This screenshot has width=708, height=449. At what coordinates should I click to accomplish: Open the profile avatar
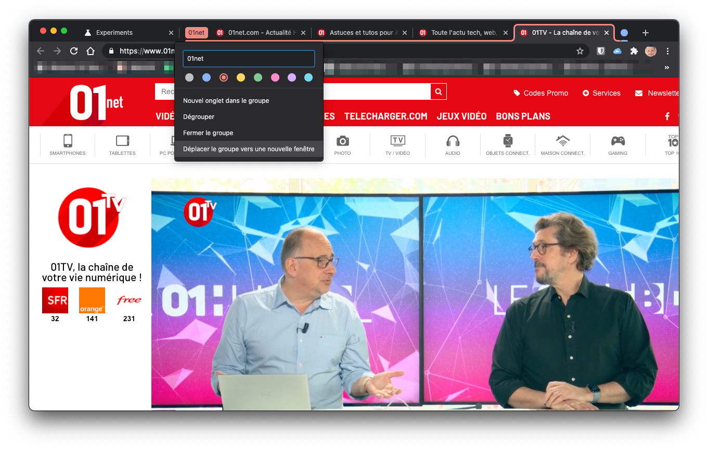(x=651, y=51)
